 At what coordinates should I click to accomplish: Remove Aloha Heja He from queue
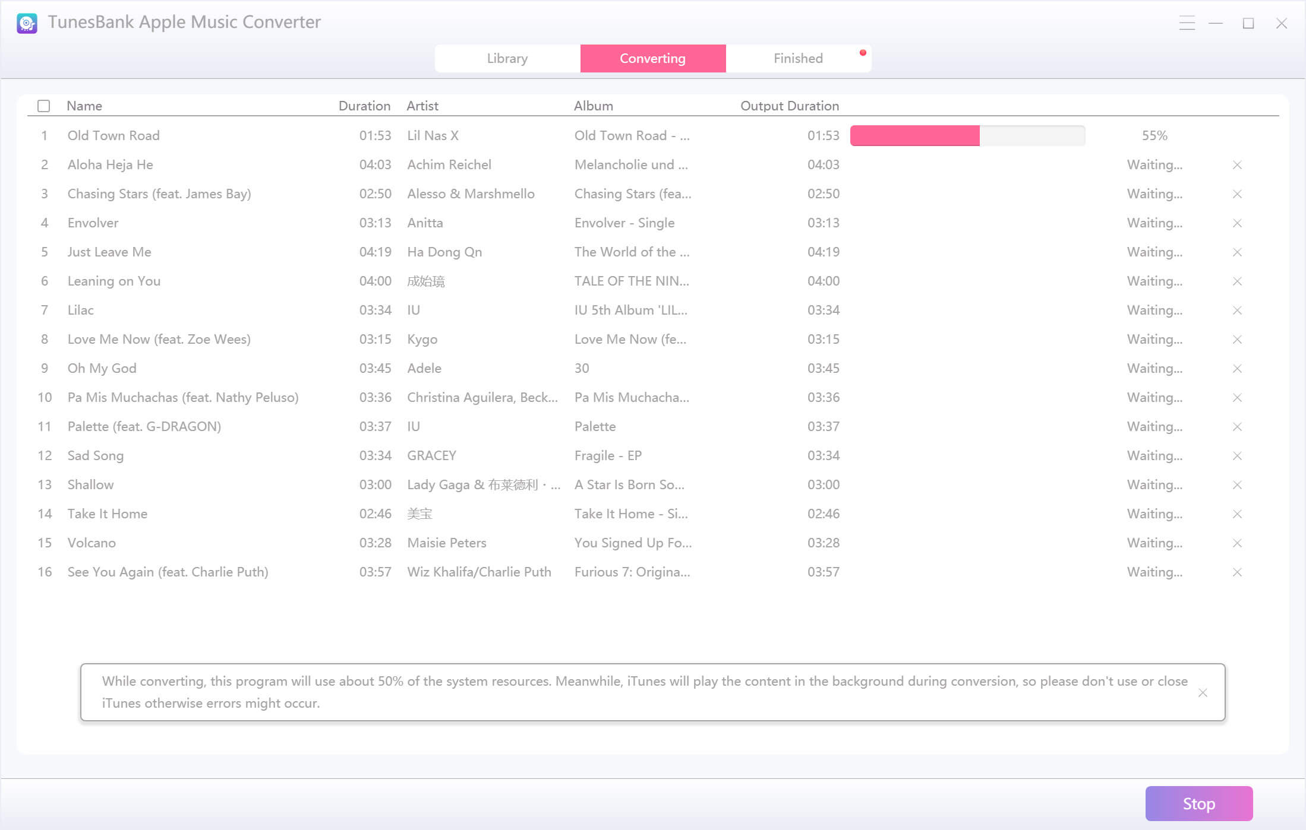pos(1237,164)
